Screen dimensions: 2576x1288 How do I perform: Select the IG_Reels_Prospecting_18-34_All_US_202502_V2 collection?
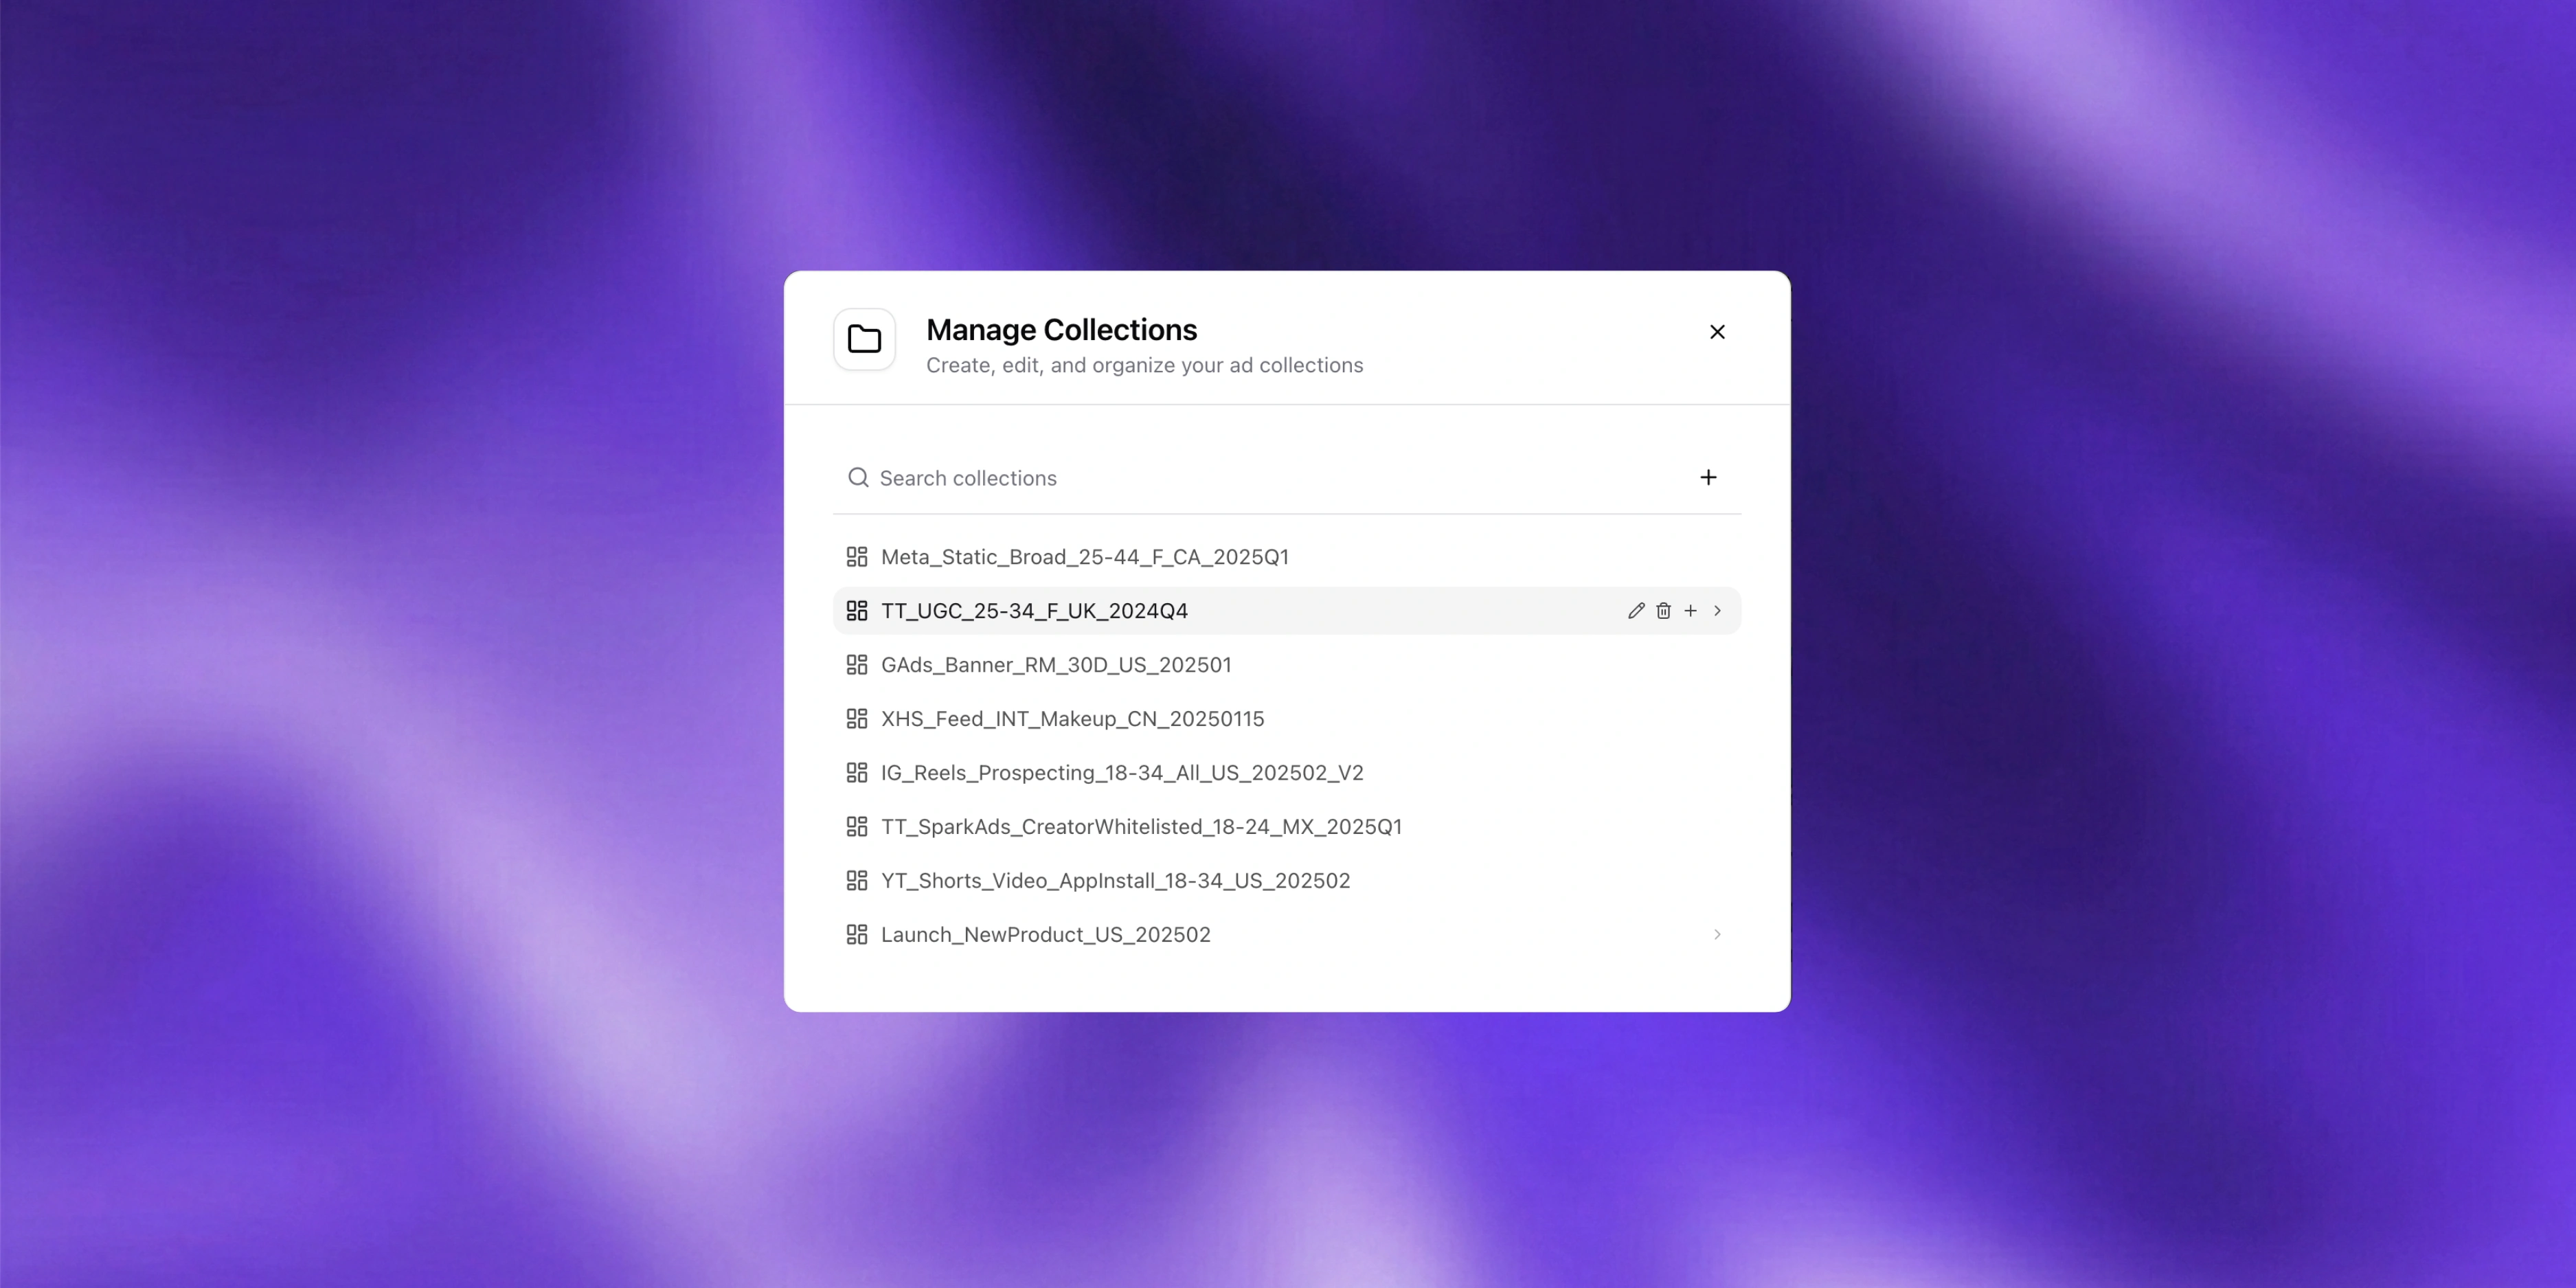pos(1121,772)
